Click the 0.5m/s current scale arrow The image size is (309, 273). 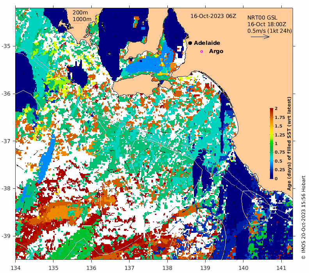pos(260,37)
